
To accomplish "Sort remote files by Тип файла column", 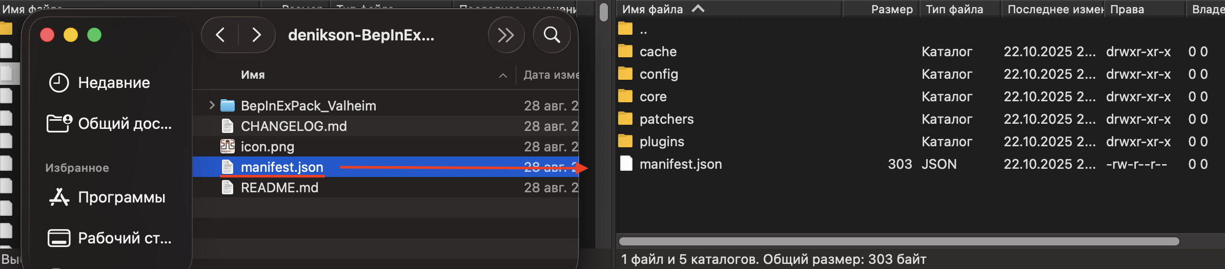I will point(954,9).
